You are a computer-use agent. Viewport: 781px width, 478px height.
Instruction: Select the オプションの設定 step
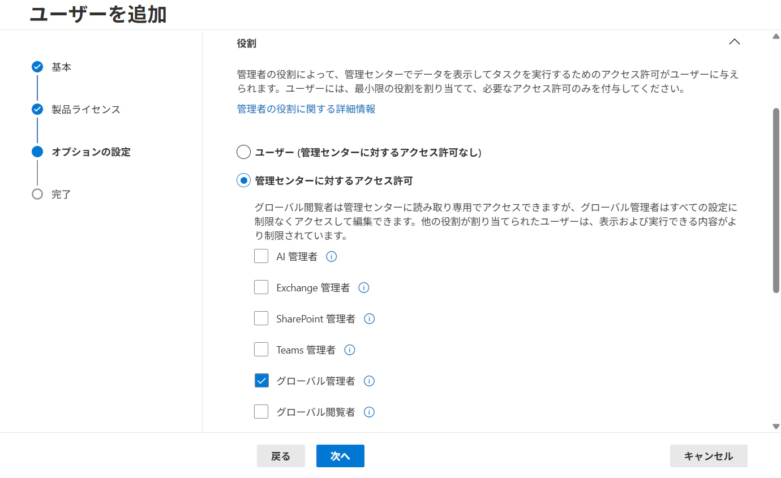pos(37,152)
